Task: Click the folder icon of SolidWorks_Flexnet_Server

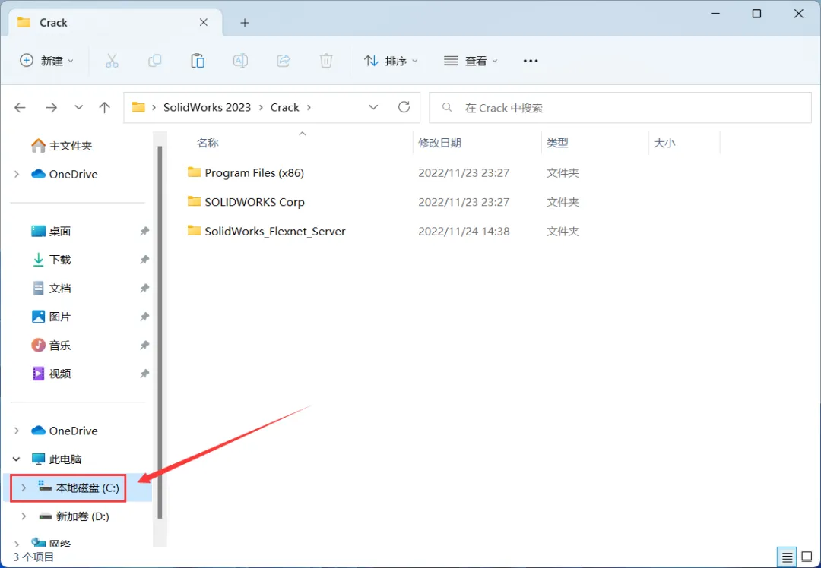Action: click(x=195, y=231)
